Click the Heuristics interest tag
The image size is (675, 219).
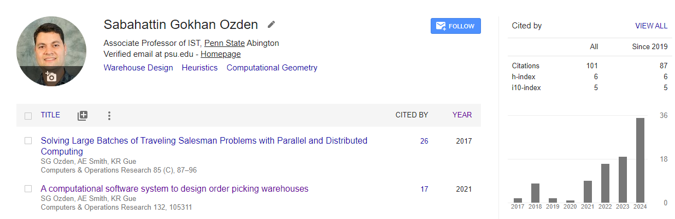[x=199, y=68]
